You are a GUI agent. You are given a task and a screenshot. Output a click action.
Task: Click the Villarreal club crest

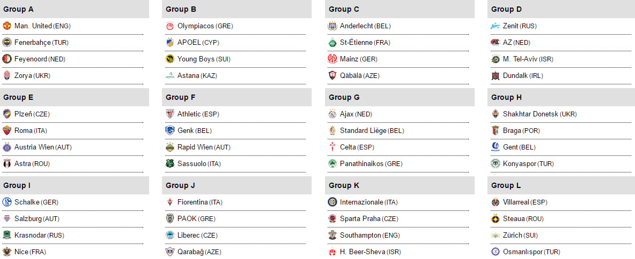pyautogui.click(x=495, y=202)
